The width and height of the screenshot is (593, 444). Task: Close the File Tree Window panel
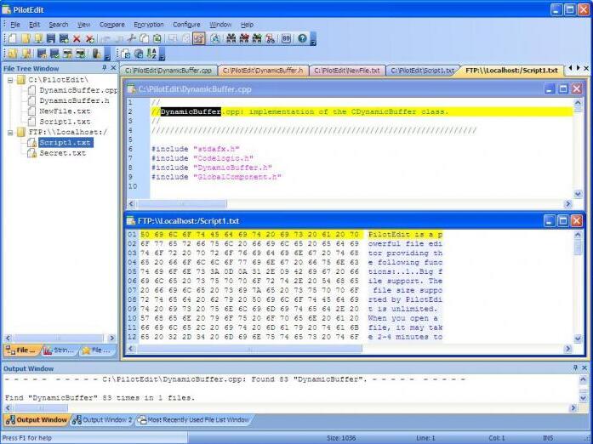tap(113, 68)
